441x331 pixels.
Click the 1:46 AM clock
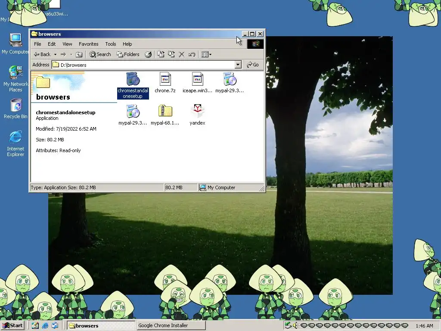[x=424, y=326]
